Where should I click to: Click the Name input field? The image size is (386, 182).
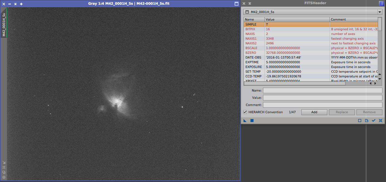pyautogui.click(x=323, y=90)
